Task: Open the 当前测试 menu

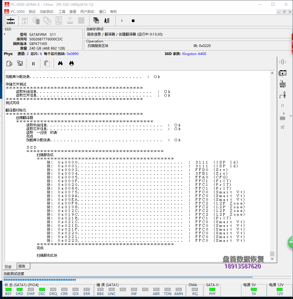Action: (46, 12)
